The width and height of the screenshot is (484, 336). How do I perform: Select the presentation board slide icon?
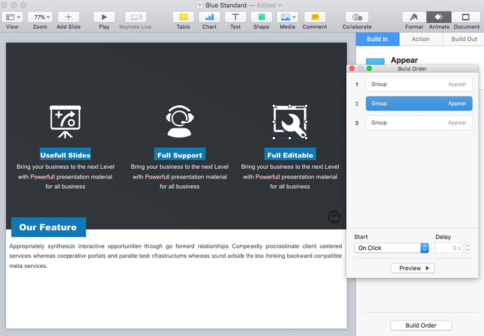[x=65, y=122]
